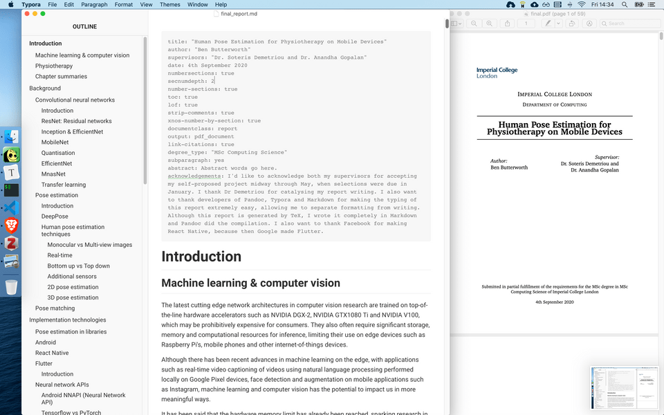Open the Paragraph menu
The height and width of the screenshot is (415, 664).
94,4
